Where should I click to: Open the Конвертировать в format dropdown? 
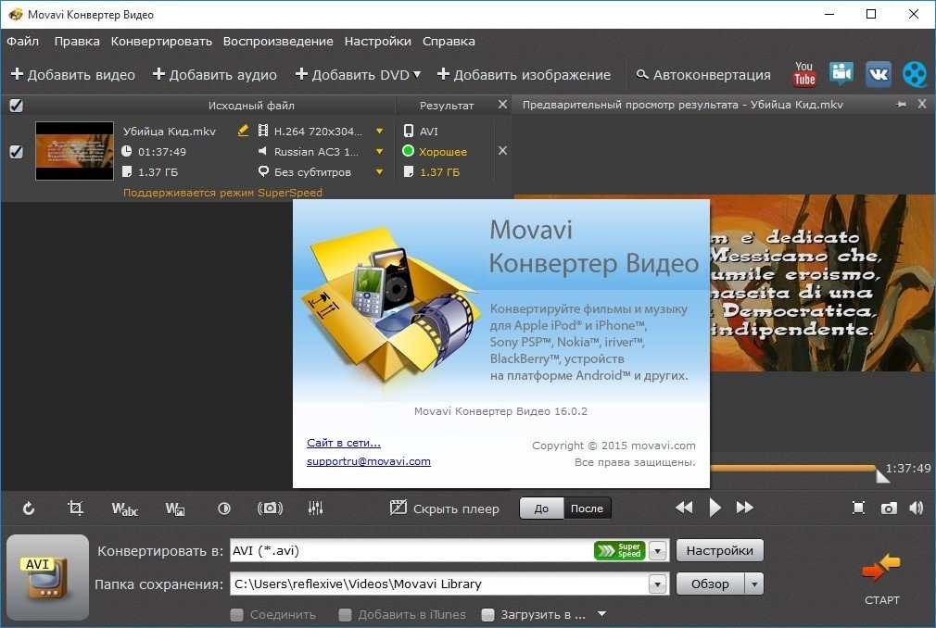(658, 551)
